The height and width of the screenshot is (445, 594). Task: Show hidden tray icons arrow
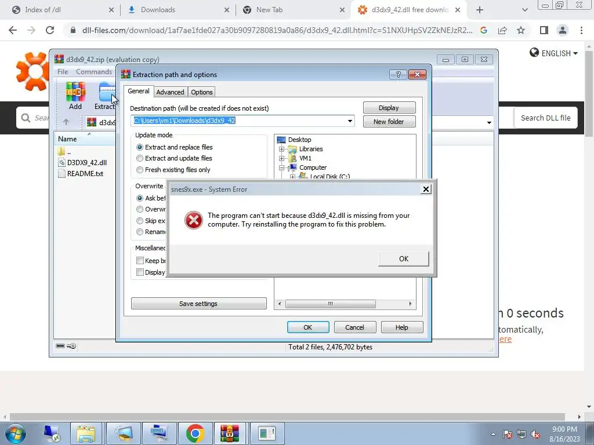(493, 435)
